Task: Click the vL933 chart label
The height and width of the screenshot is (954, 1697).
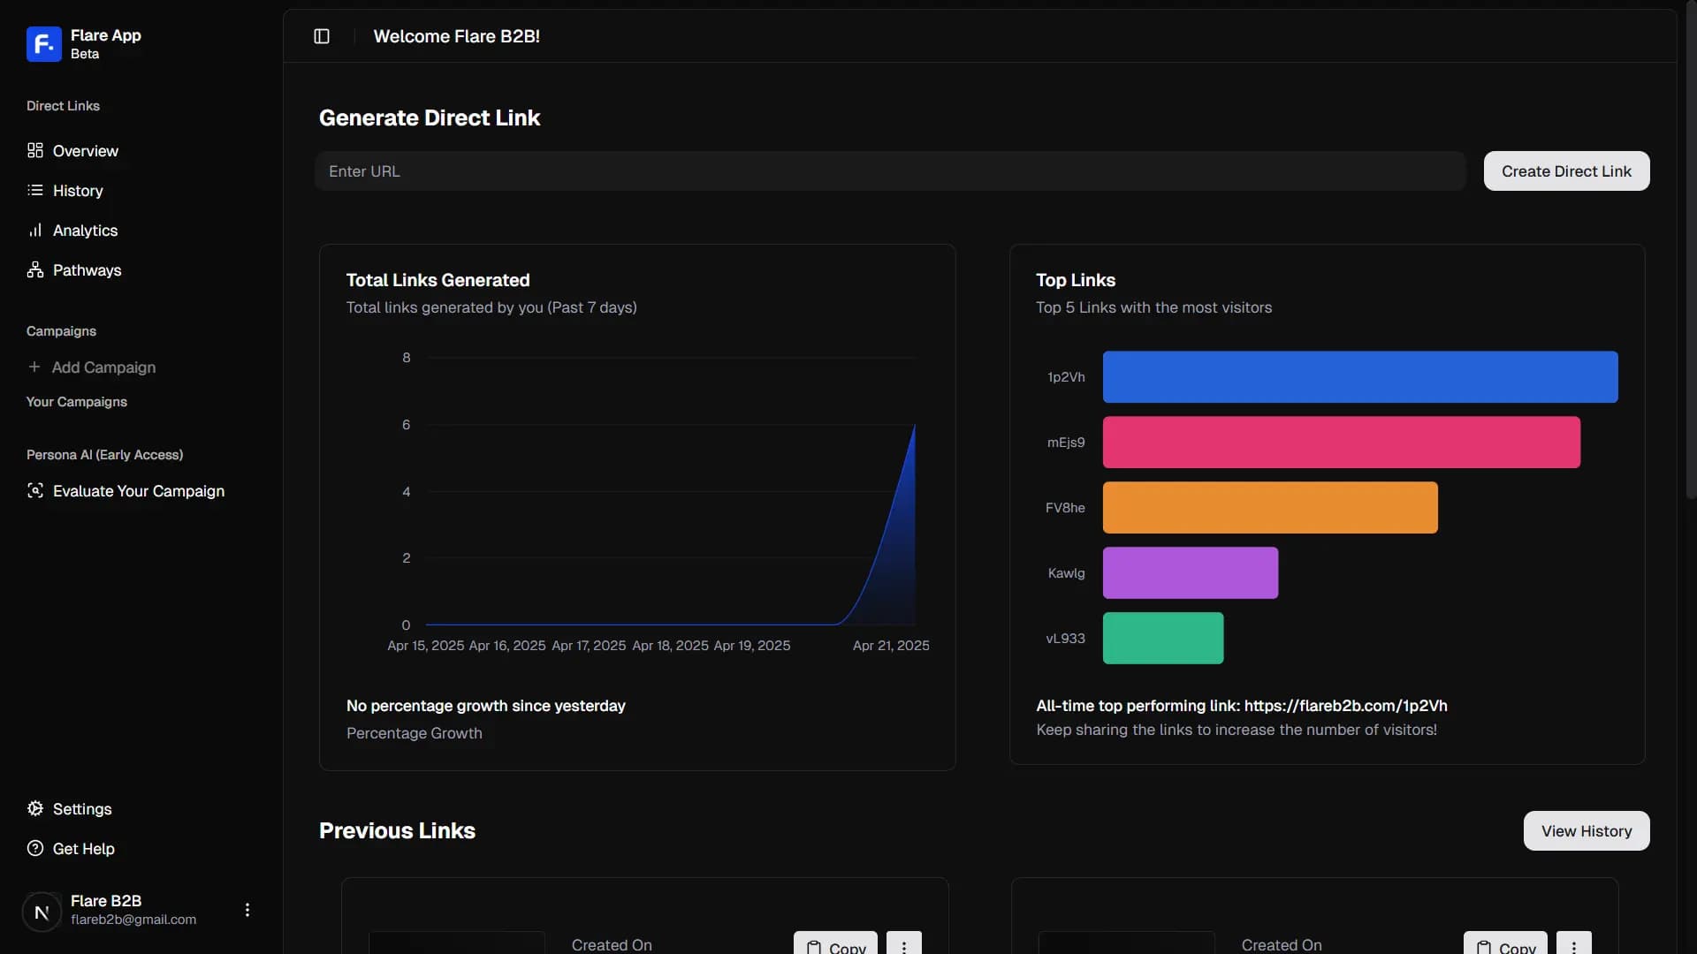Action: tap(1065, 639)
